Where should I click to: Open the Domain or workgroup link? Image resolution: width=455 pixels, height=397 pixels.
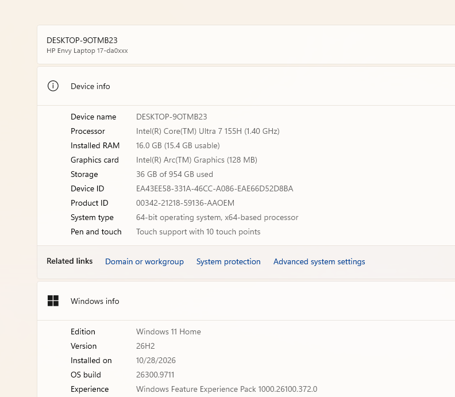point(144,261)
